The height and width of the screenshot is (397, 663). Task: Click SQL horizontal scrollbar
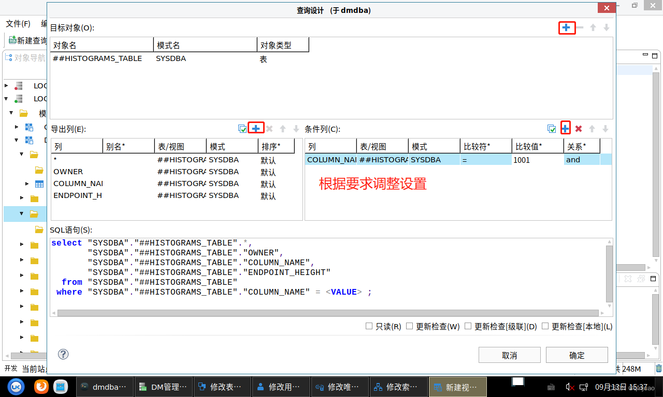coord(328,313)
